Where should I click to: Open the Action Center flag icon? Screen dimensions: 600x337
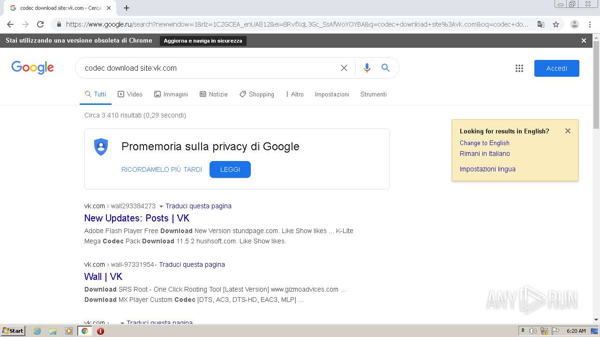pyautogui.click(x=555, y=331)
